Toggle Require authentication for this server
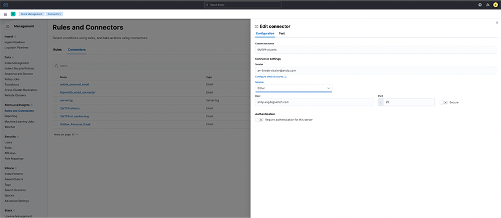 pyautogui.click(x=259, y=120)
